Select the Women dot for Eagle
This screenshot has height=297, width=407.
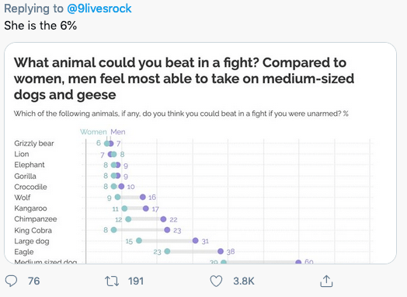coord(167,251)
